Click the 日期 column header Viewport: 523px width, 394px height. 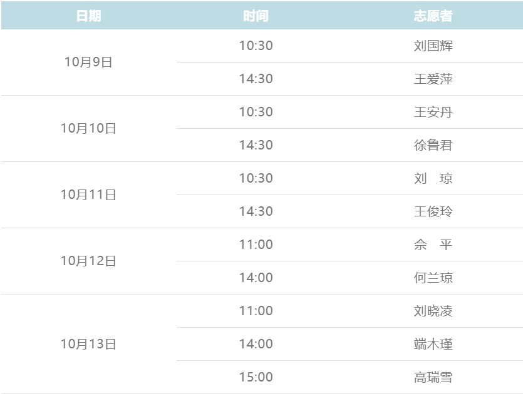(x=88, y=16)
